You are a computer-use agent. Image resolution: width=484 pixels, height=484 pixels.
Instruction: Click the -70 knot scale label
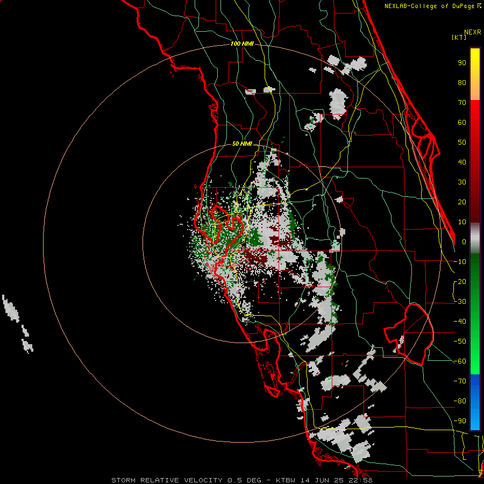460,381
